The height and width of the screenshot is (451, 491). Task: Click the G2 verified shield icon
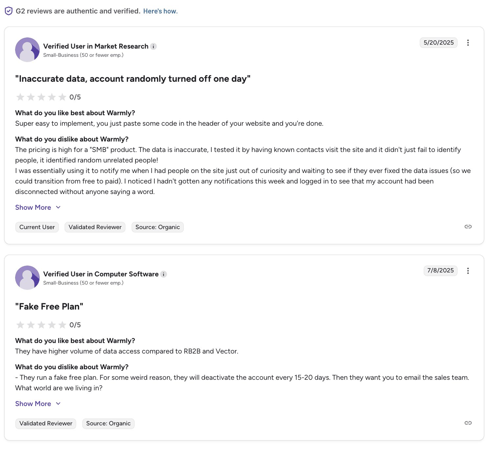pyautogui.click(x=9, y=11)
